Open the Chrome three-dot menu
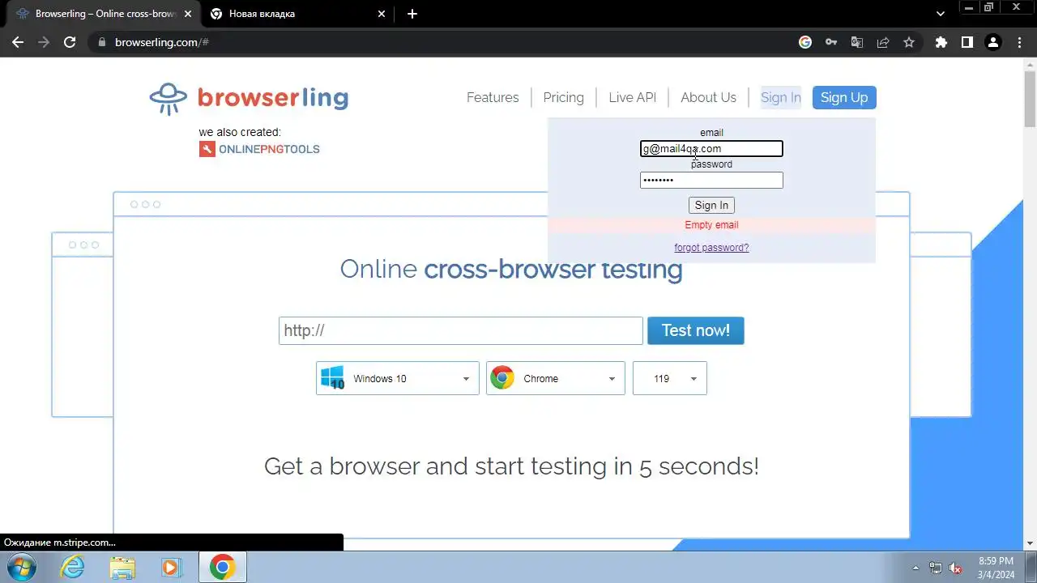The height and width of the screenshot is (583, 1037). coord(1018,42)
